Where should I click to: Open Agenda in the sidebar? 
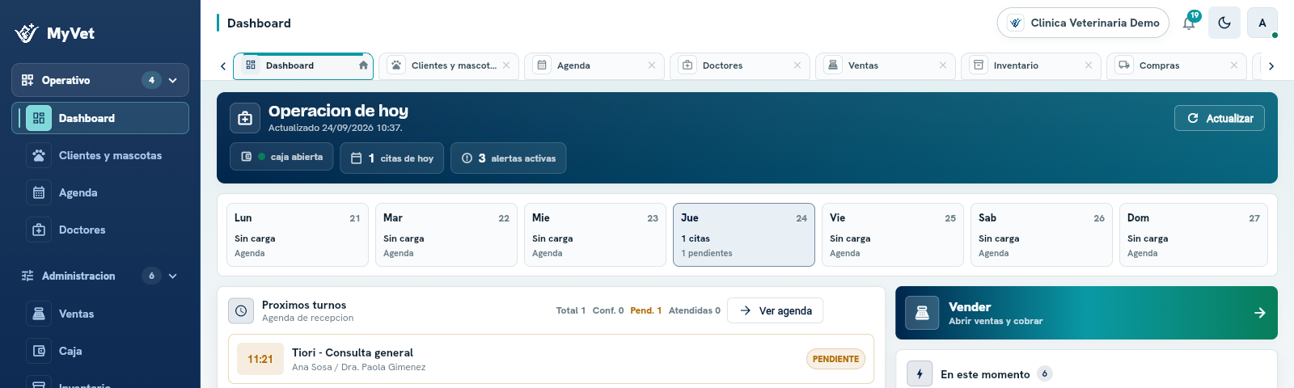coord(100,192)
